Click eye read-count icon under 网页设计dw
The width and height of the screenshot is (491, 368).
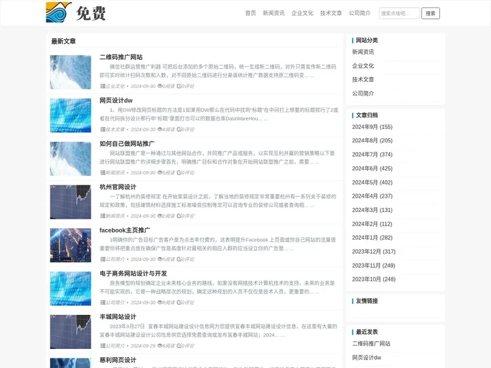pyautogui.click(x=160, y=129)
